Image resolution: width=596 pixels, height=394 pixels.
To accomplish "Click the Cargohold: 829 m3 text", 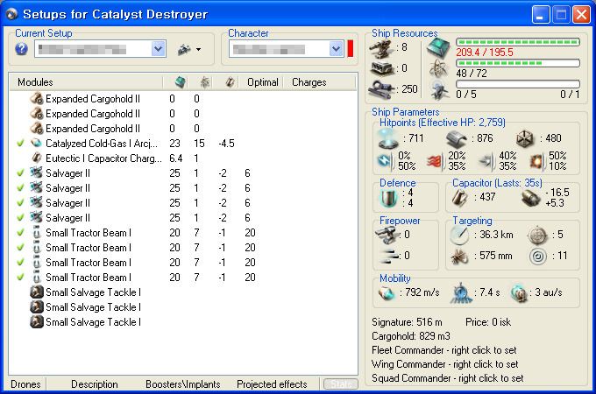I will [x=411, y=336].
